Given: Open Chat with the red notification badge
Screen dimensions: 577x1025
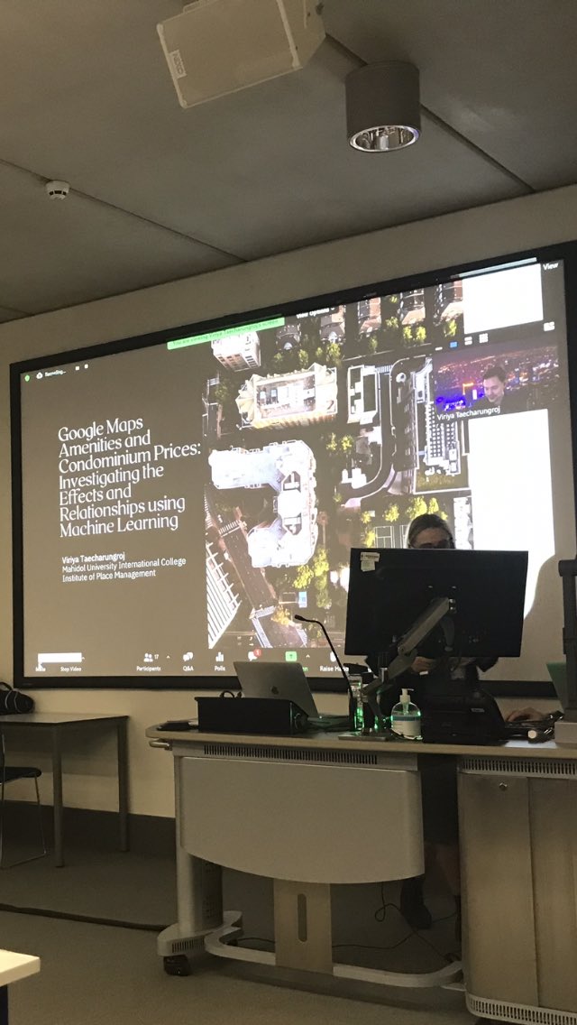Looking at the screenshot, I should [253, 655].
